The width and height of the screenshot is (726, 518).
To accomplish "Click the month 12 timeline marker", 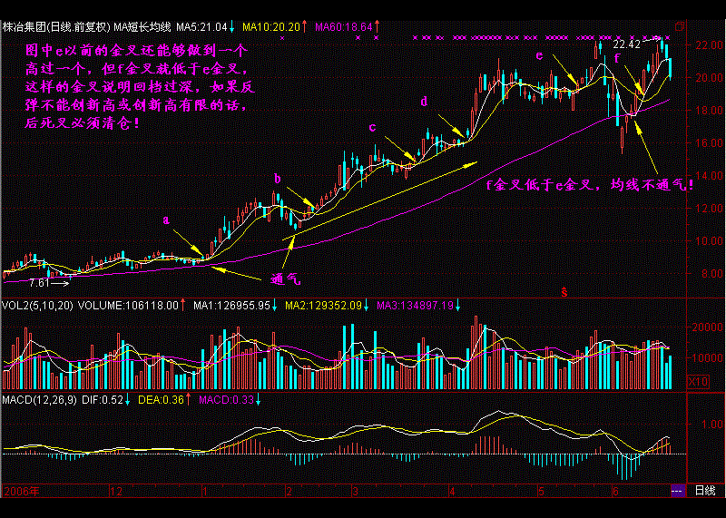I will coord(116,491).
